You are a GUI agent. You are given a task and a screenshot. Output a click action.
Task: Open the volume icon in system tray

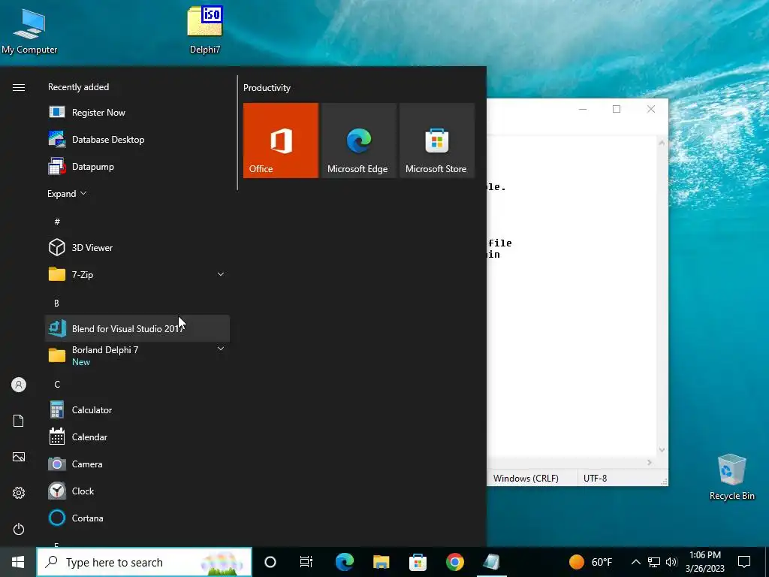click(671, 562)
